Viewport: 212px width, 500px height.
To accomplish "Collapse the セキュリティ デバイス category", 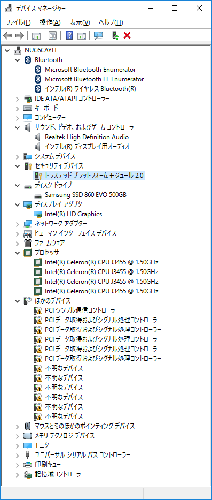I will [x=18, y=166].
